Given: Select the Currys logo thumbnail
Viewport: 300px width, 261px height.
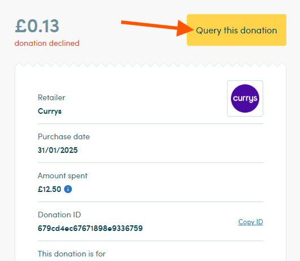Looking at the screenshot, I should [x=245, y=99].
